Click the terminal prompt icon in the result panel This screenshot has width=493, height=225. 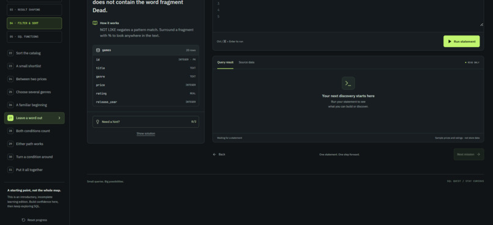tap(348, 83)
